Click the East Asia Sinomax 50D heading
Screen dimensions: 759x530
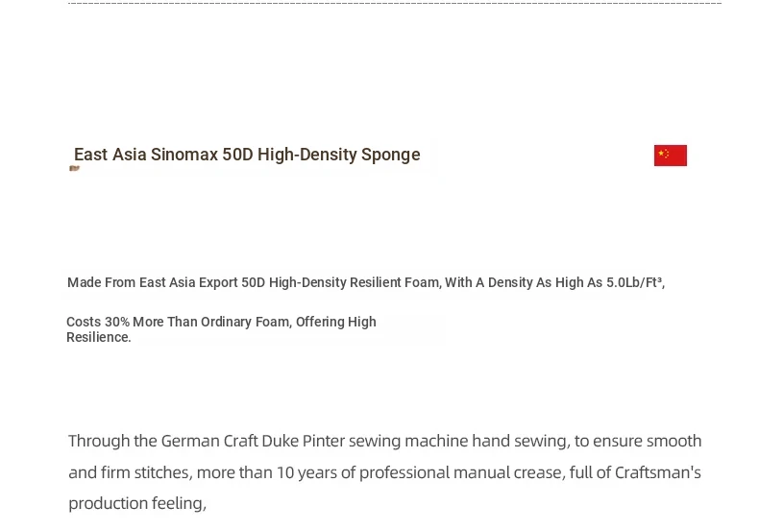pos(247,155)
